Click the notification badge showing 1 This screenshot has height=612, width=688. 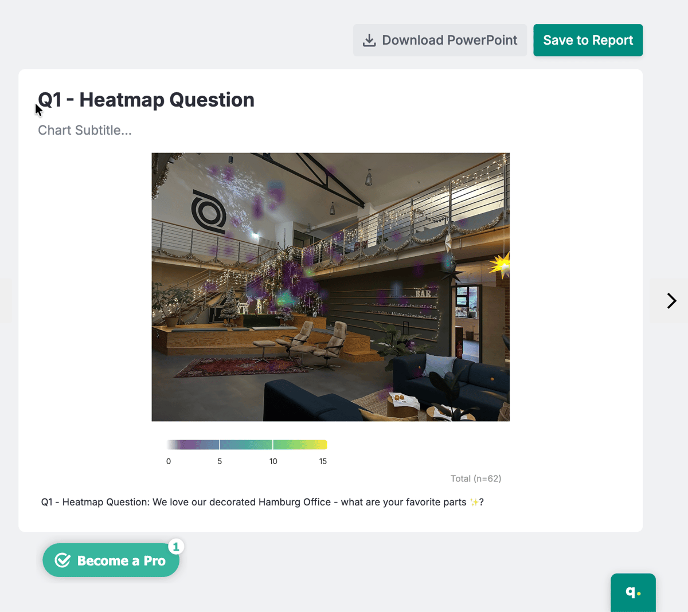pos(176,547)
